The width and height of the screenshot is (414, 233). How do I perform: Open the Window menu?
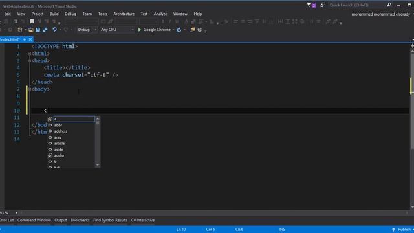tap(180, 14)
